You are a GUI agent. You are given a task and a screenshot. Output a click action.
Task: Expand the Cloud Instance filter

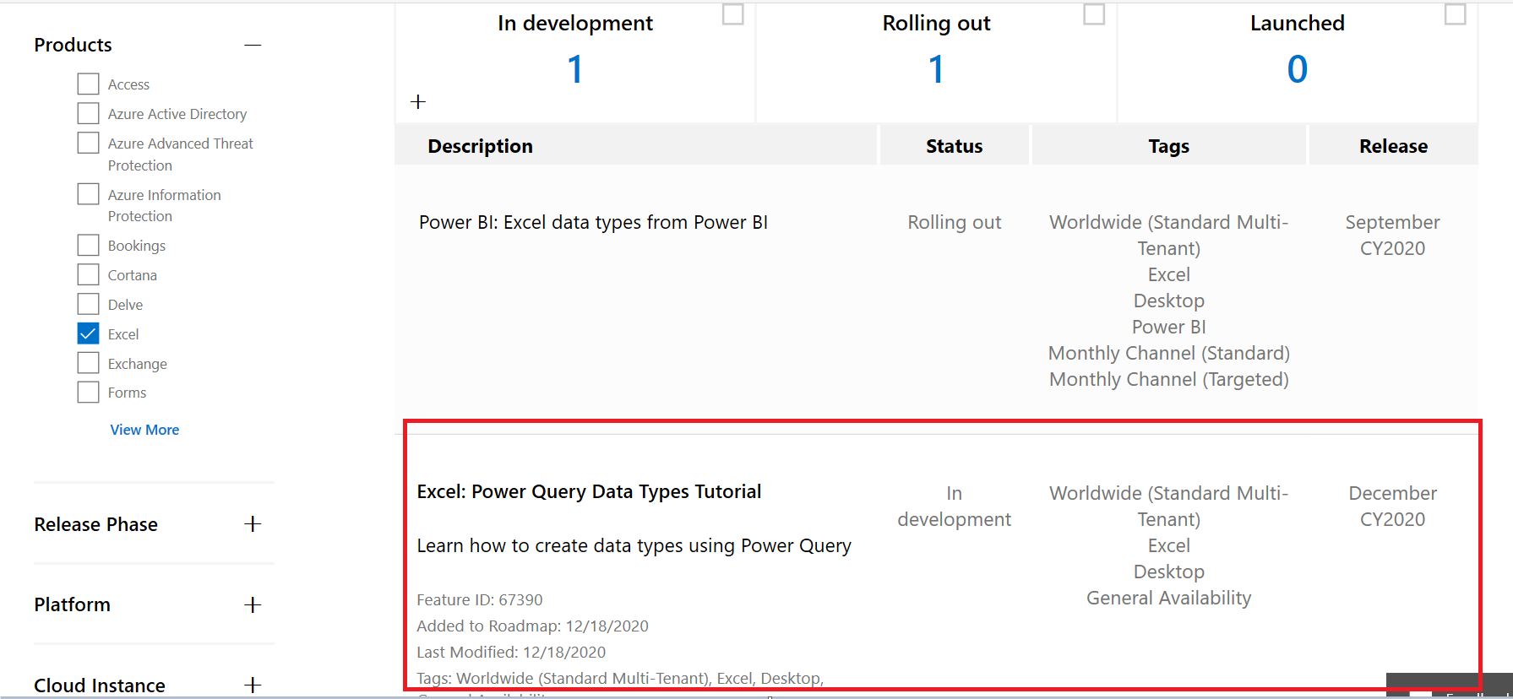point(253,685)
